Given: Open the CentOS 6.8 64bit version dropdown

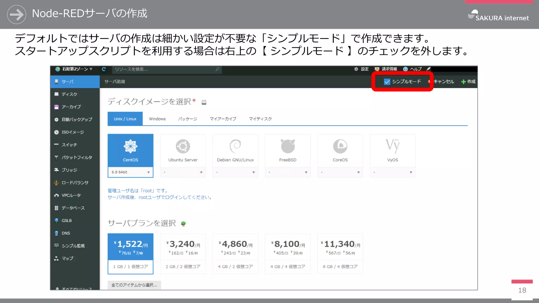Looking at the screenshot, I should point(131,172).
